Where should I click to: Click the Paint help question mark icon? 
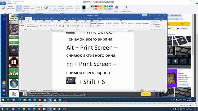(x=197, y=3)
